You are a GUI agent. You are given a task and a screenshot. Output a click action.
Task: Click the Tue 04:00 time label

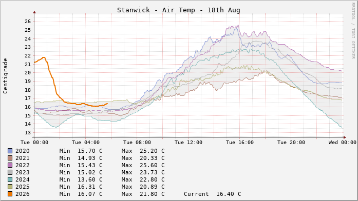pyautogui.click(x=86, y=143)
